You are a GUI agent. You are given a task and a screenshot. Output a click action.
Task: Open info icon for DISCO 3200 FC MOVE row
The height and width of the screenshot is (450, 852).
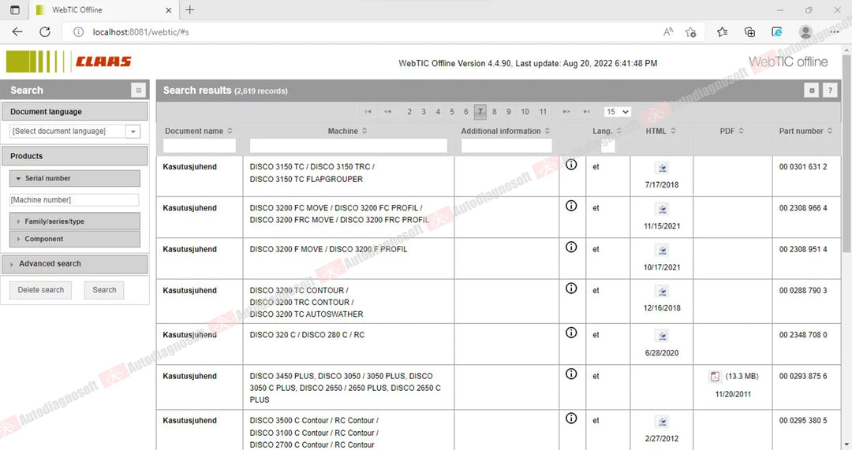coord(571,206)
